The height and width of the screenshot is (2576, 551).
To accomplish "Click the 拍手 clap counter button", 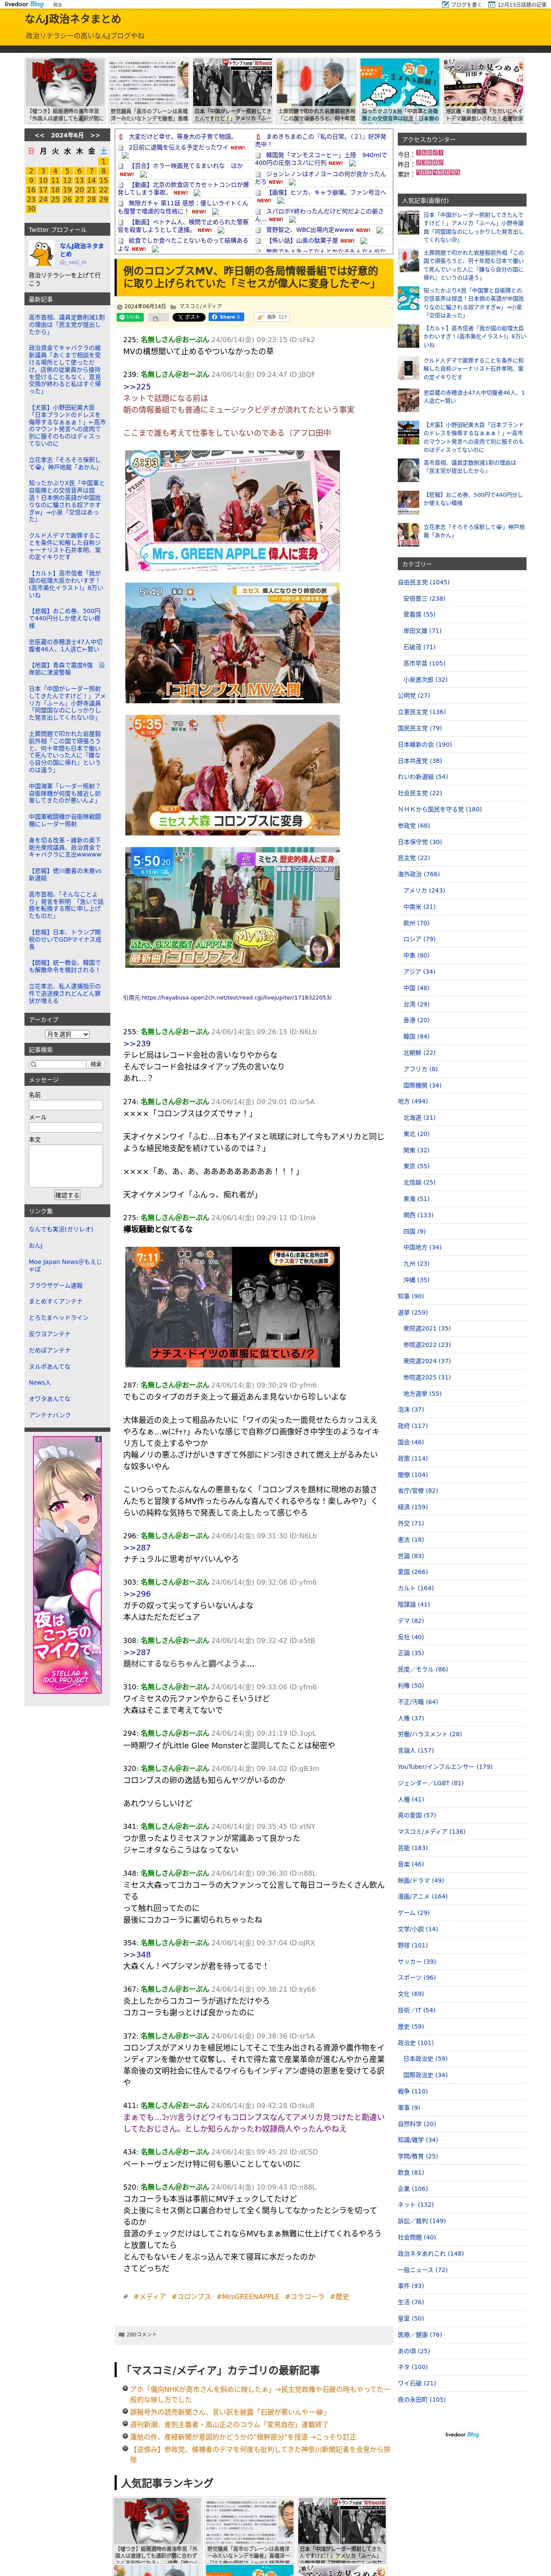I will point(272,317).
